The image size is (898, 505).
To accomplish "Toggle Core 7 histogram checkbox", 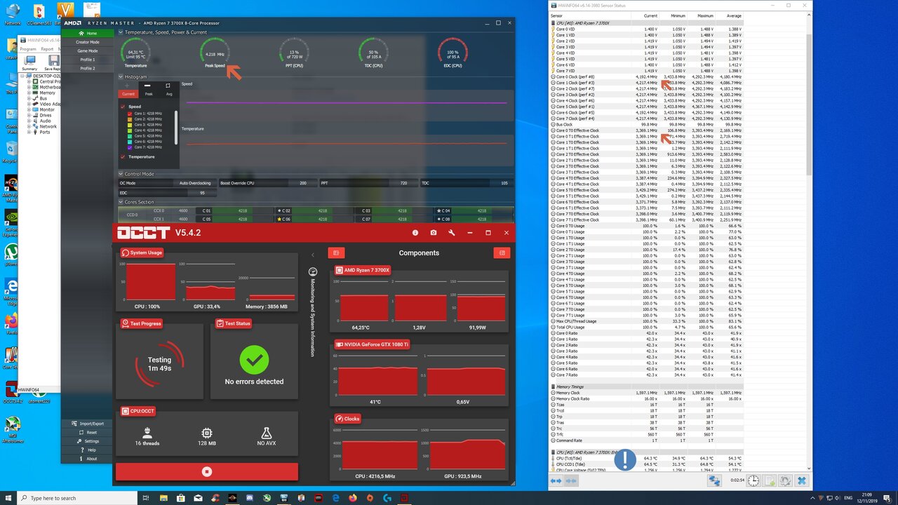I will coord(130,147).
